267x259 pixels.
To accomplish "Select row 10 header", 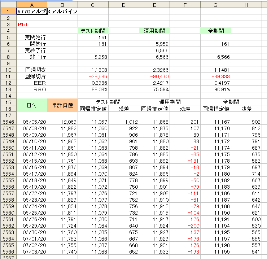I will click(9, 70).
